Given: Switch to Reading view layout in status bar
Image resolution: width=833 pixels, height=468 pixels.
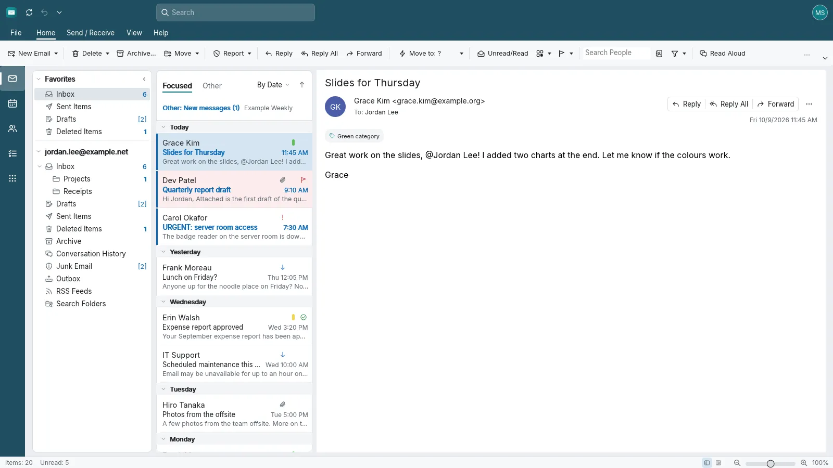Looking at the screenshot, I should (718, 463).
